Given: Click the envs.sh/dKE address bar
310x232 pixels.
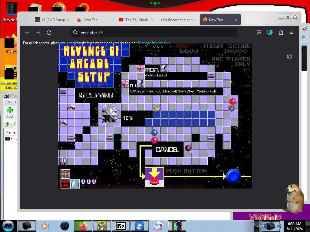Looking at the screenshot, I should coord(154,33).
